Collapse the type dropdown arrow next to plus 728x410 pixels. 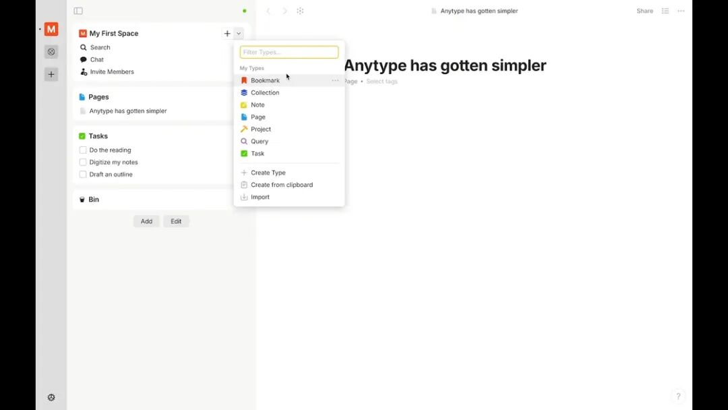click(238, 34)
